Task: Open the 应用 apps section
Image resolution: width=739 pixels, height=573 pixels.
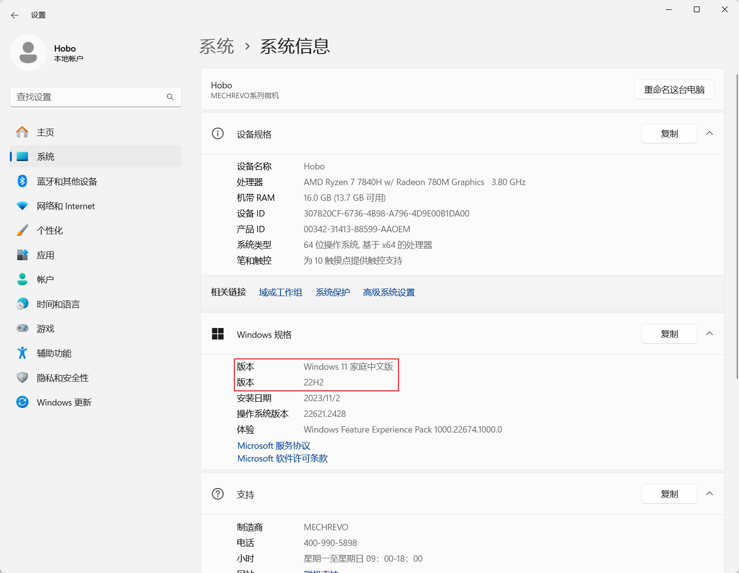Action: click(45, 254)
